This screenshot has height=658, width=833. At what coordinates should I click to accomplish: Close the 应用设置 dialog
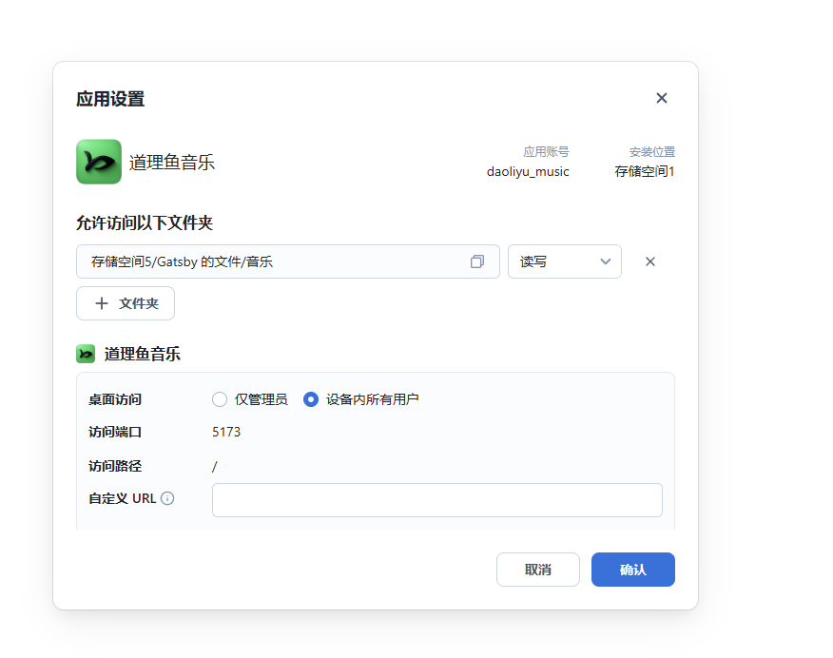tap(662, 97)
